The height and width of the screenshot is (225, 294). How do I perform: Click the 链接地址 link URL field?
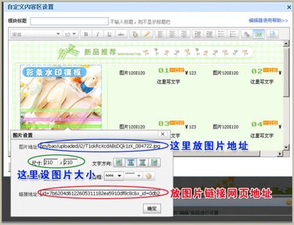pyautogui.click(x=101, y=194)
